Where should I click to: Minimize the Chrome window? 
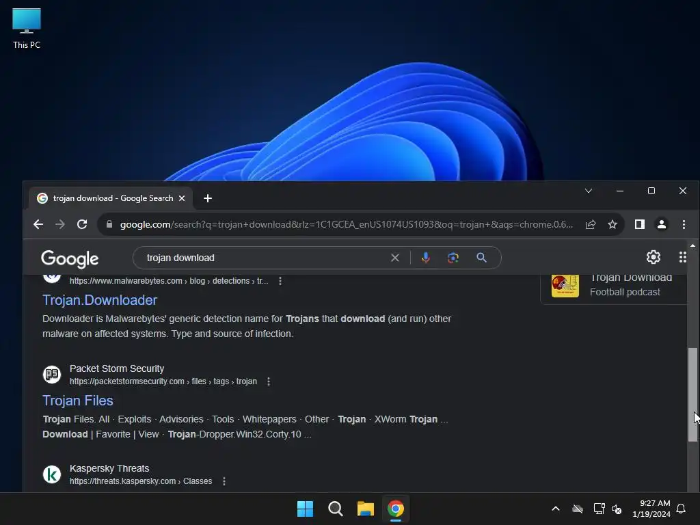(619, 191)
